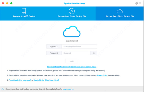Open How to Fix the iCloud Login Error link

coord(46,80)
